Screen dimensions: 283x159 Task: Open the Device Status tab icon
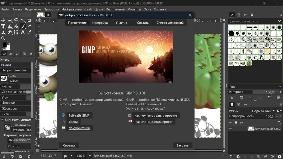11,54
